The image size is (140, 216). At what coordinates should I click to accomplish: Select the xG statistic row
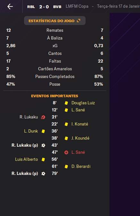(x=55, y=46)
